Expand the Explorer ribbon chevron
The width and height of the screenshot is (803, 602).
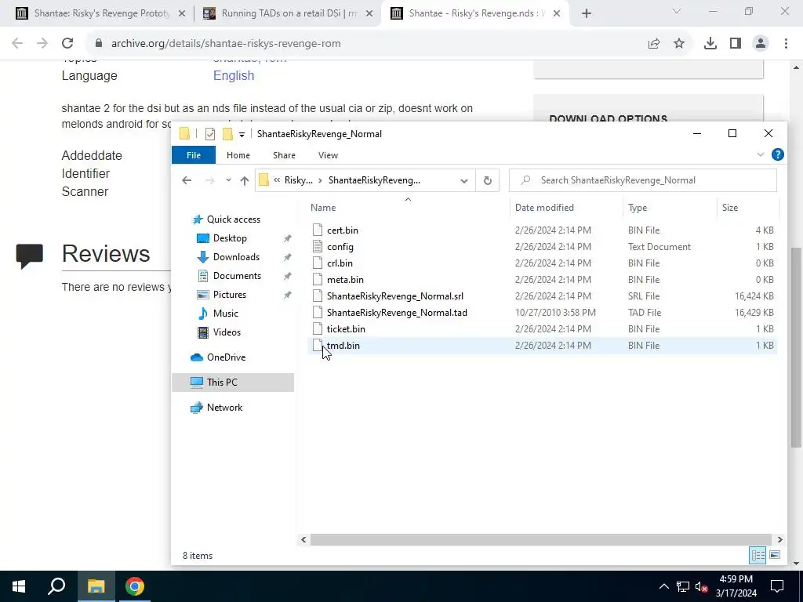[x=761, y=154]
